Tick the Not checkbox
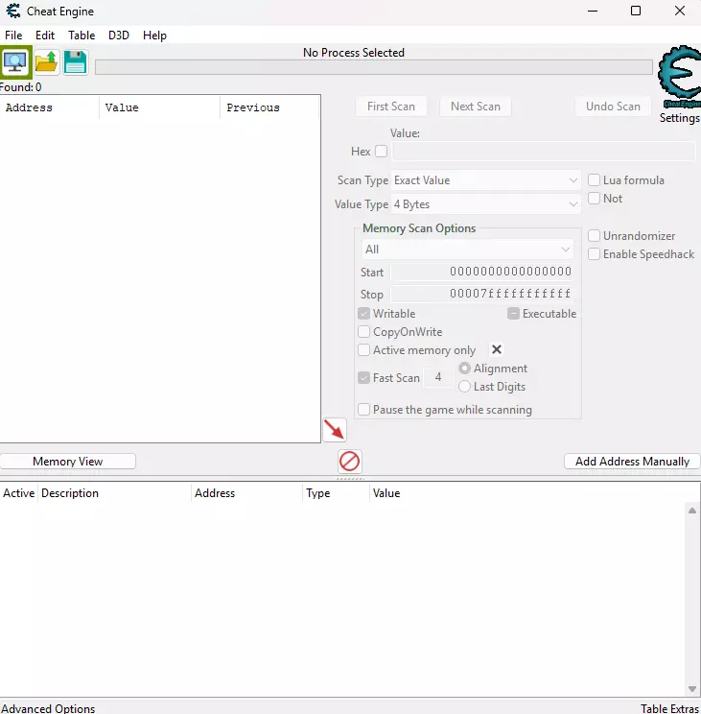701x714 pixels. [595, 199]
